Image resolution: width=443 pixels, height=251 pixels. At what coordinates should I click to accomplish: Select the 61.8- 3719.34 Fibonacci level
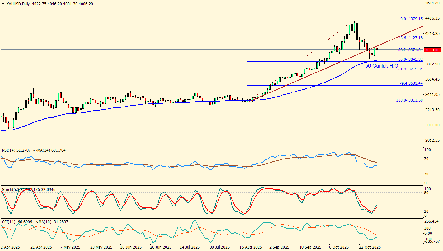tap(411, 69)
